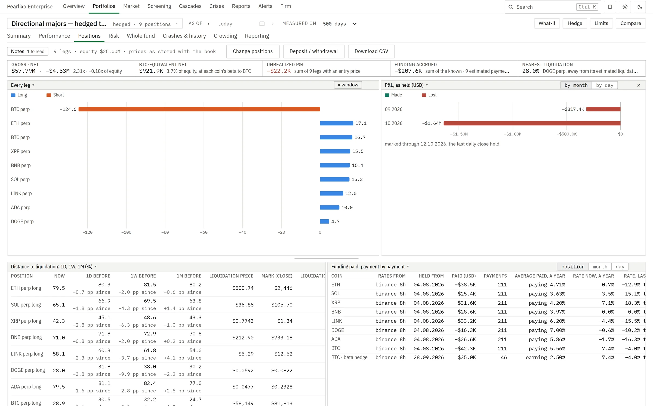Image resolution: width=653 pixels, height=406 pixels.
Task: Expand the portfolio selector dropdown
Action: point(95,24)
